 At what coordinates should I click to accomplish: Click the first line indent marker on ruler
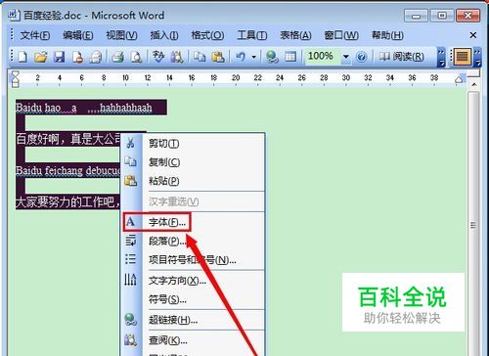point(15,74)
